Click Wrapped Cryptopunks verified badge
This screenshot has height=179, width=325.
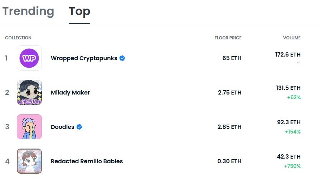pos(122,58)
